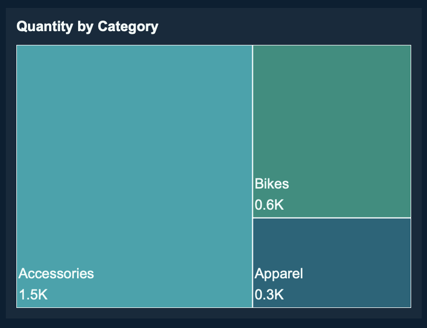Select the Accessories treemap tile
427x328 pixels.
[x=135, y=158]
